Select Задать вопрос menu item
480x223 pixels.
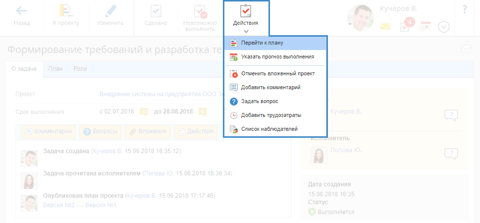pyautogui.click(x=275, y=101)
